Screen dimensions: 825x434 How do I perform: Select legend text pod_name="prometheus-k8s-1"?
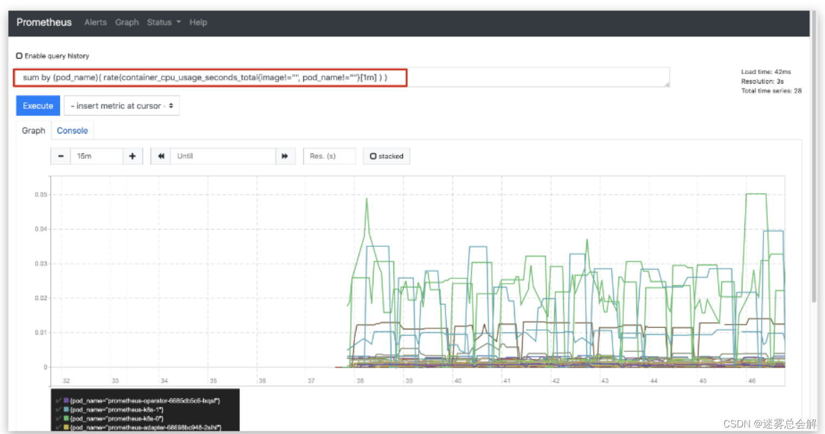click(117, 410)
